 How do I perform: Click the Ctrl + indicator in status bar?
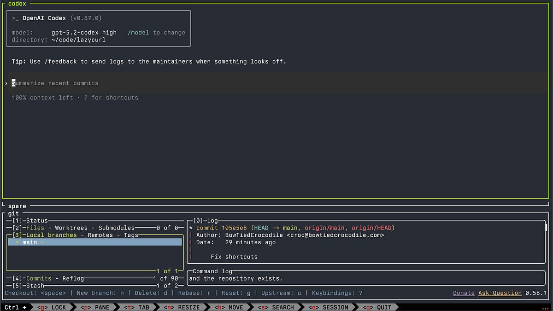16,307
